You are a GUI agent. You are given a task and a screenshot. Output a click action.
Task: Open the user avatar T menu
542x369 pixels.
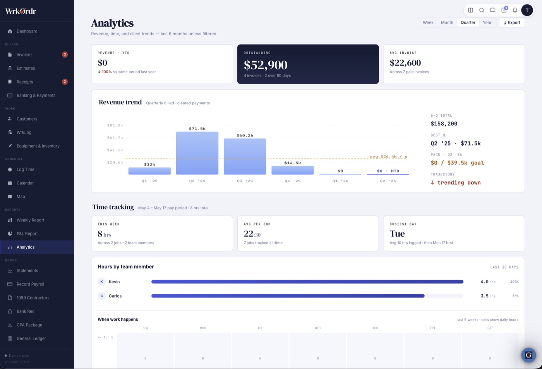(x=527, y=10)
